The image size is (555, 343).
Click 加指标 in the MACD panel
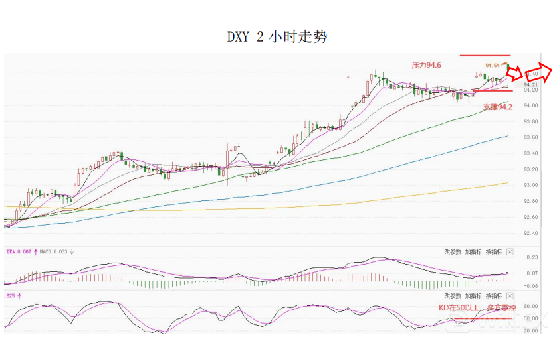(473, 252)
